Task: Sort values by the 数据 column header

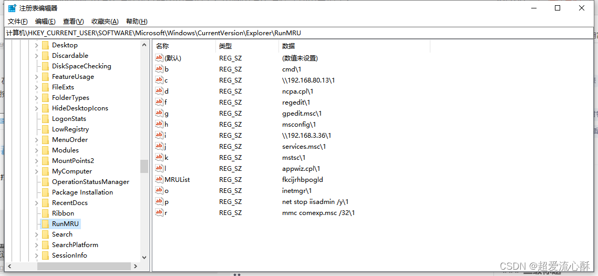Action: [x=354, y=46]
